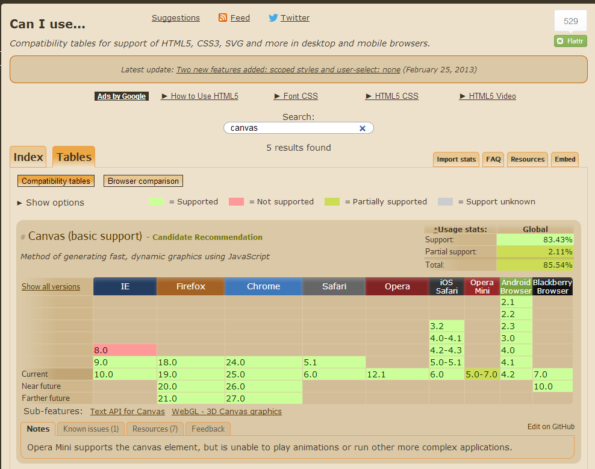Click the top-right Resources button

528,160
